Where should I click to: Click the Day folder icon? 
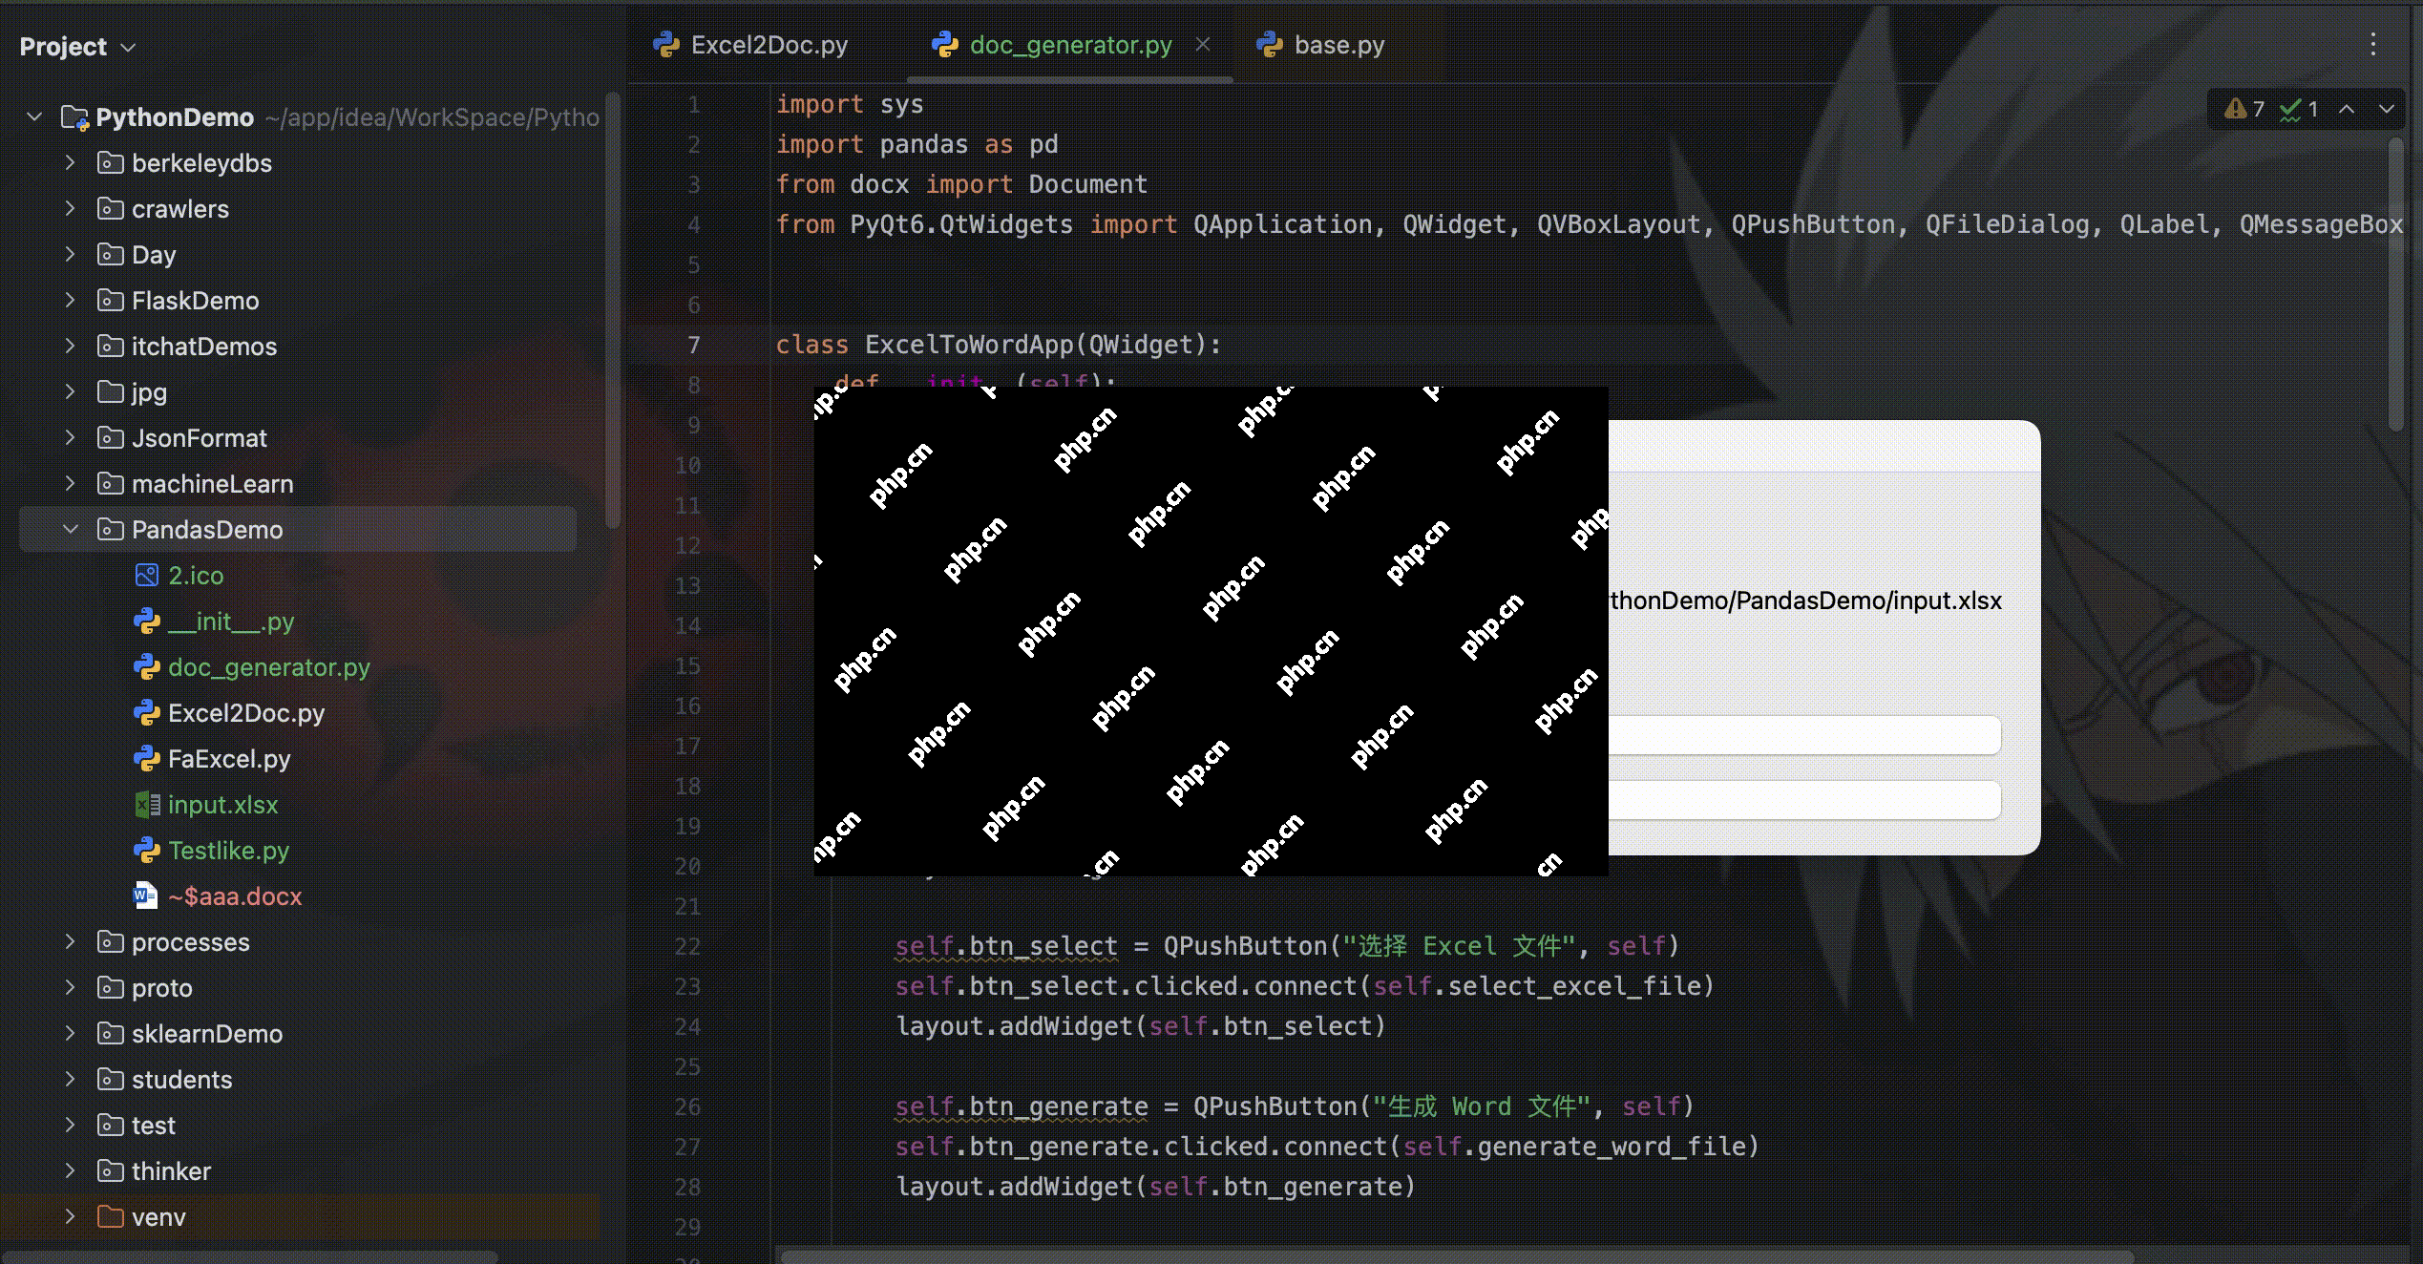[x=111, y=254]
